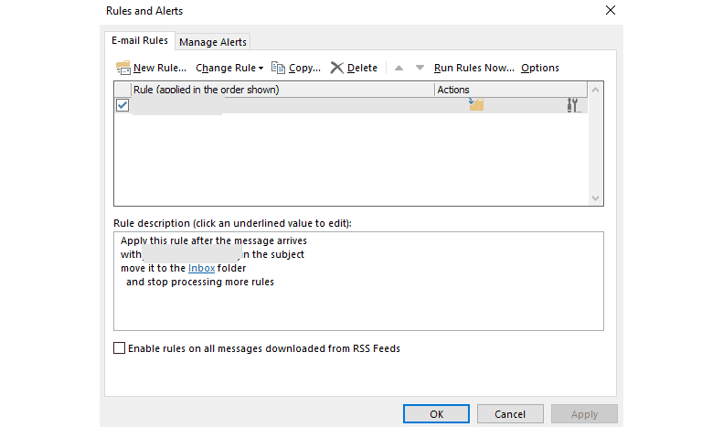Image resolution: width=723 pixels, height=427 pixels.
Task: Click the Delete X icon
Action: coord(337,68)
